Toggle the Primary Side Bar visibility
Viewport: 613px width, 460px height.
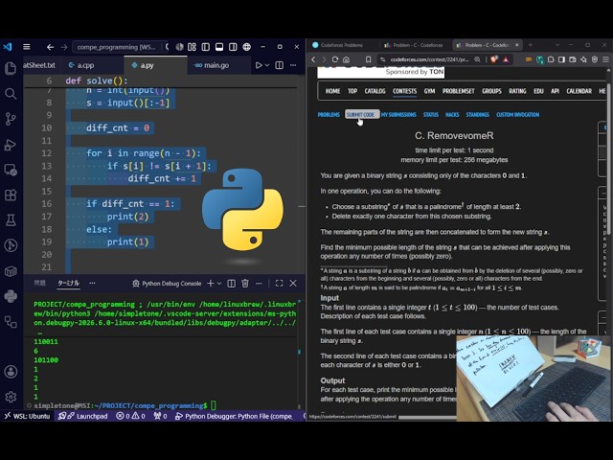(206, 47)
